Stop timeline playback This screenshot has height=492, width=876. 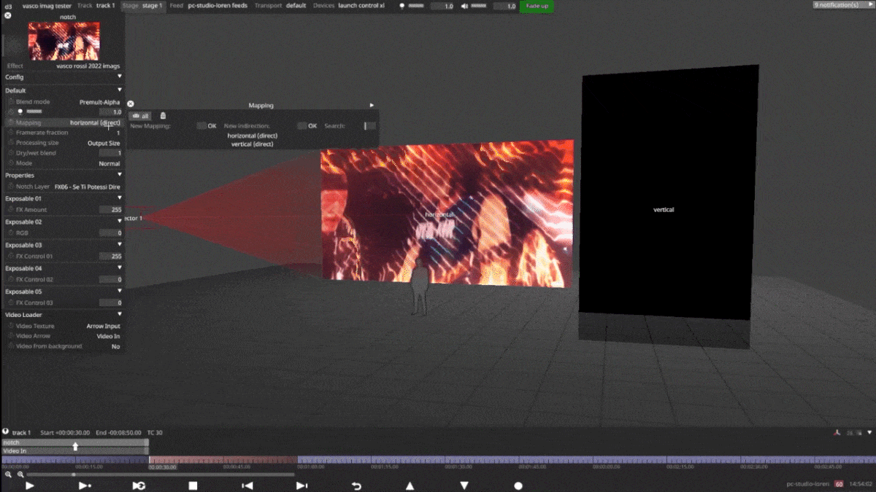coord(193,485)
